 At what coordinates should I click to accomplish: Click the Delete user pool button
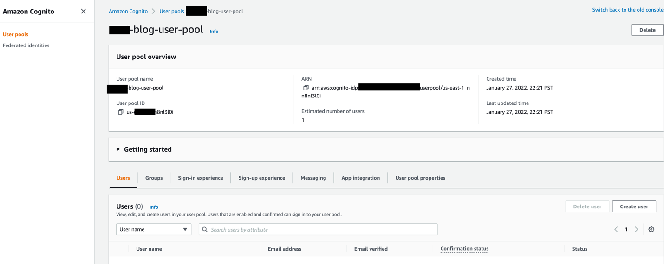click(647, 30)
